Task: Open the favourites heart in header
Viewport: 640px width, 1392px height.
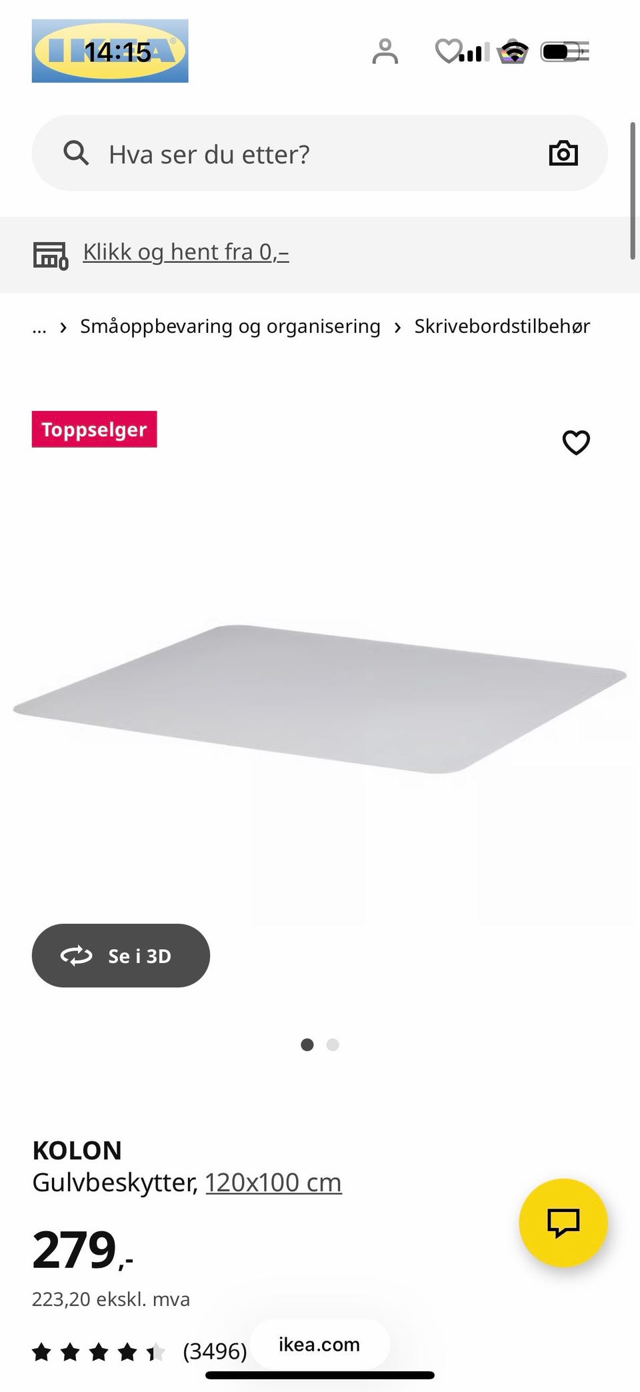Action: click(448, 51)
